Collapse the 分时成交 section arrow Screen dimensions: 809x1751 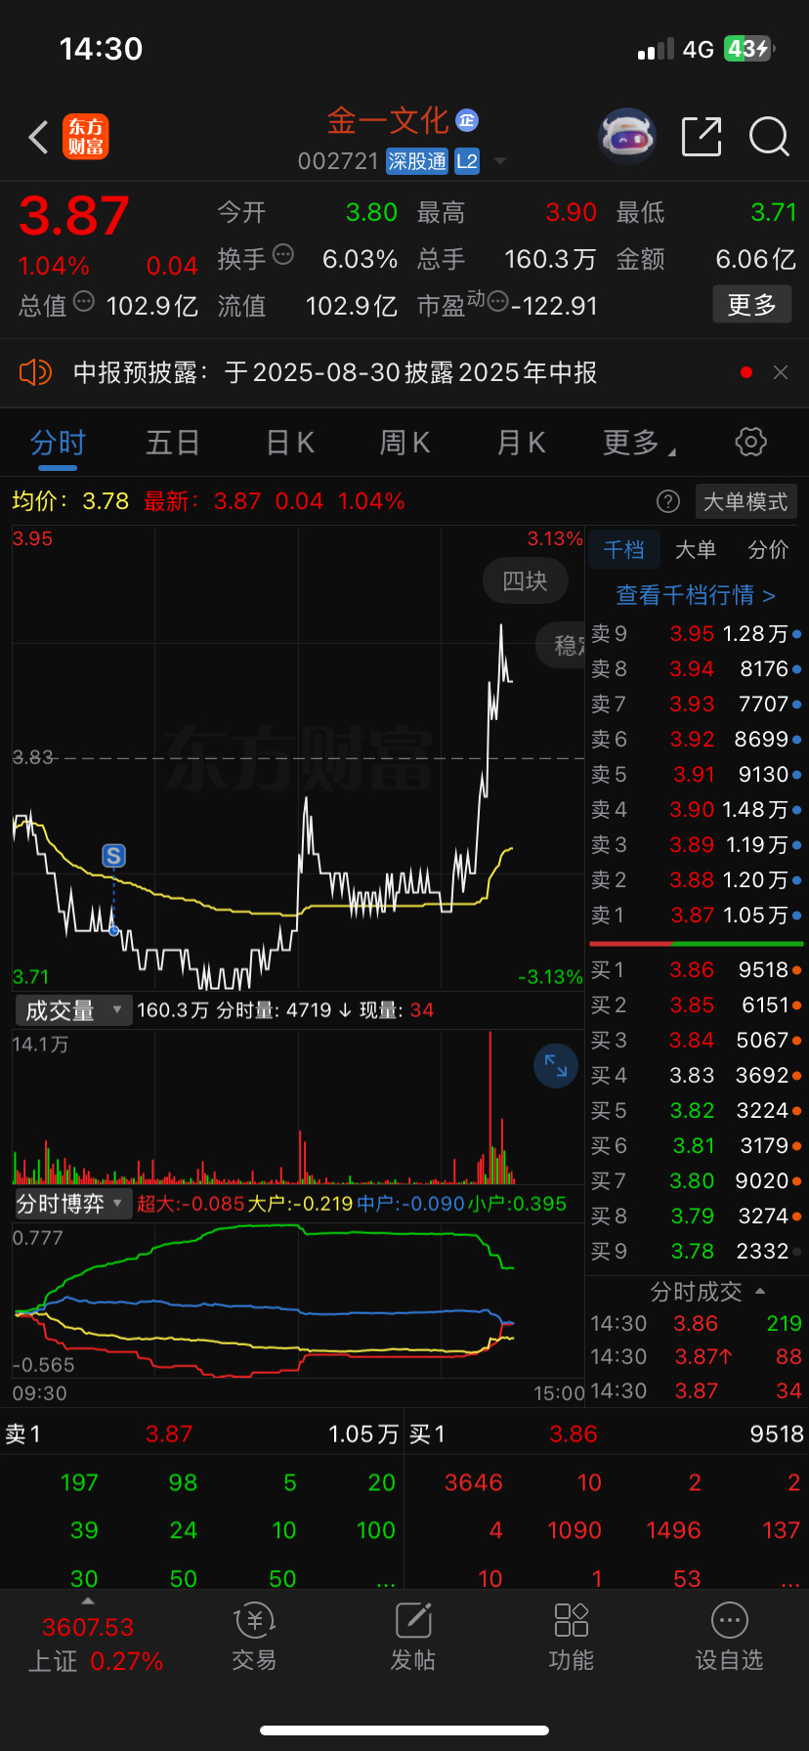[760, 1292]
